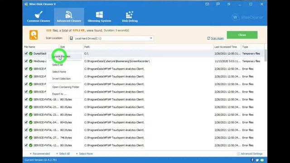Click the Recommended link at bottom

point(41,154)
